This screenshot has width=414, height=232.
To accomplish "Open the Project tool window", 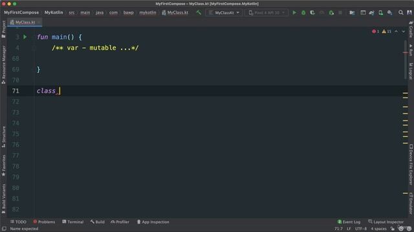I will [4, 29].
